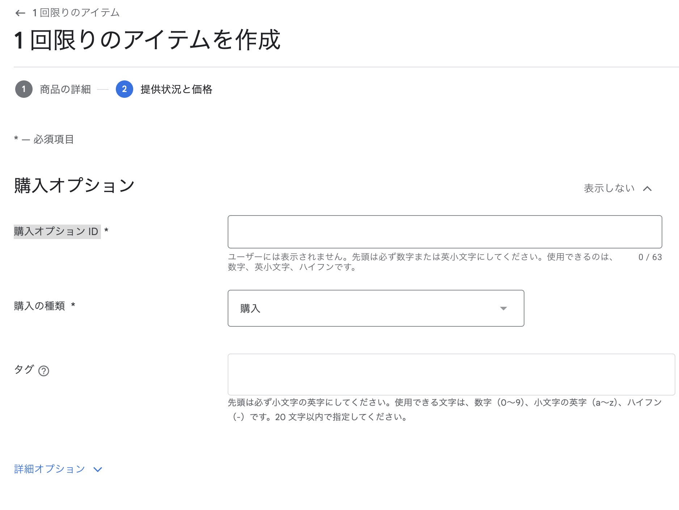The height and width of the screenshot is (510, 679).
Task: Click the タグ field label
Action: (x=24, y=369)
